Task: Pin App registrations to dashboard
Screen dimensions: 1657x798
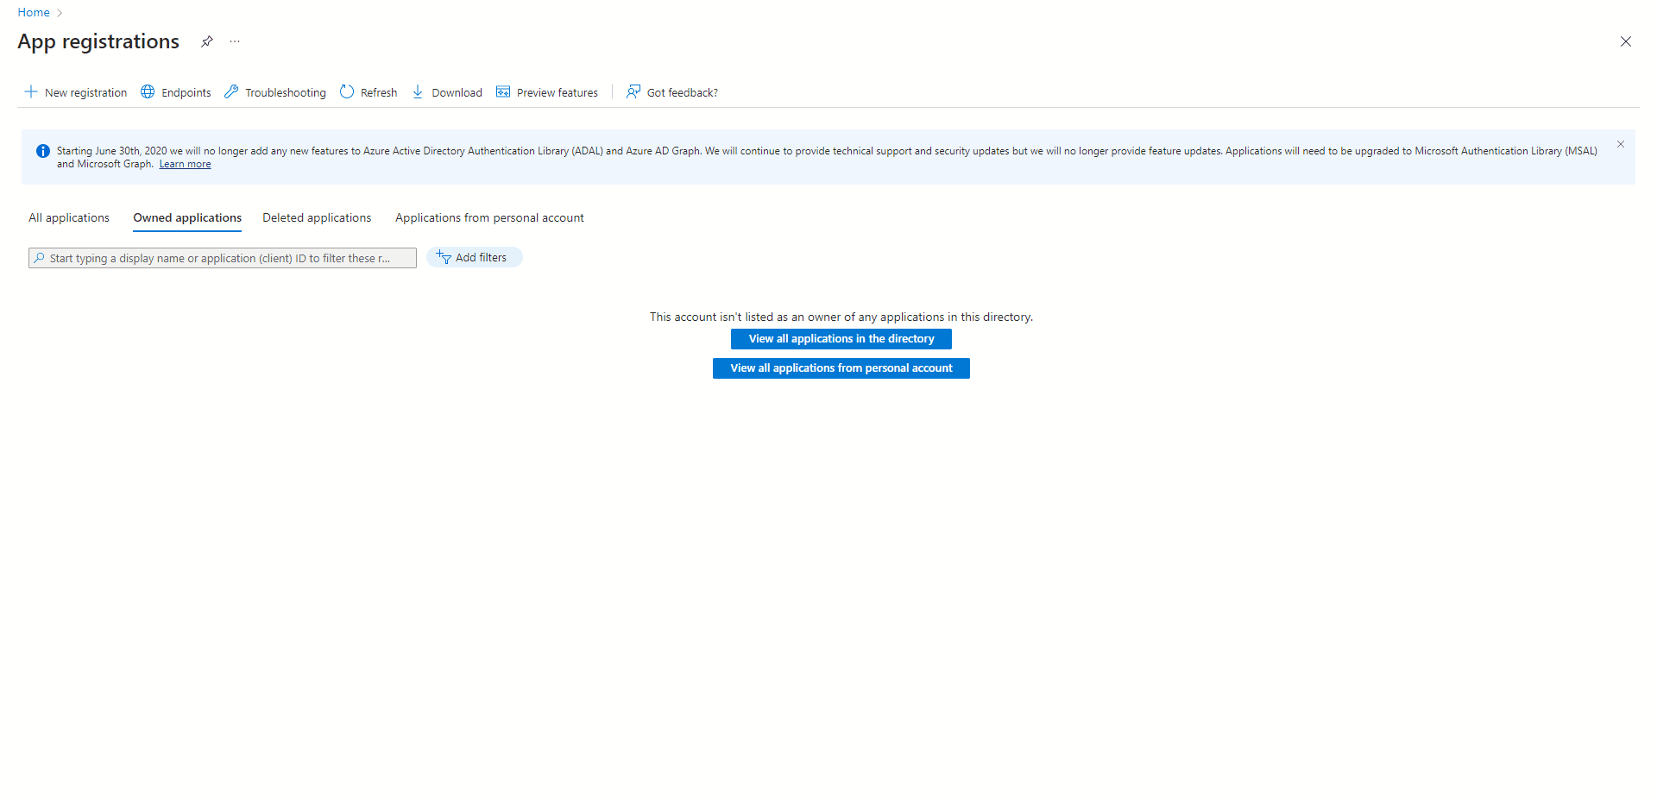Action: click(x=206, y=41)
